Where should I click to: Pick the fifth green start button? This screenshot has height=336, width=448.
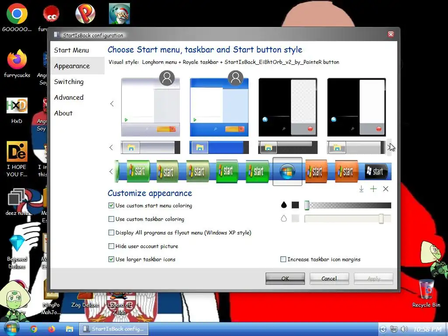click(x=257, y=171)
